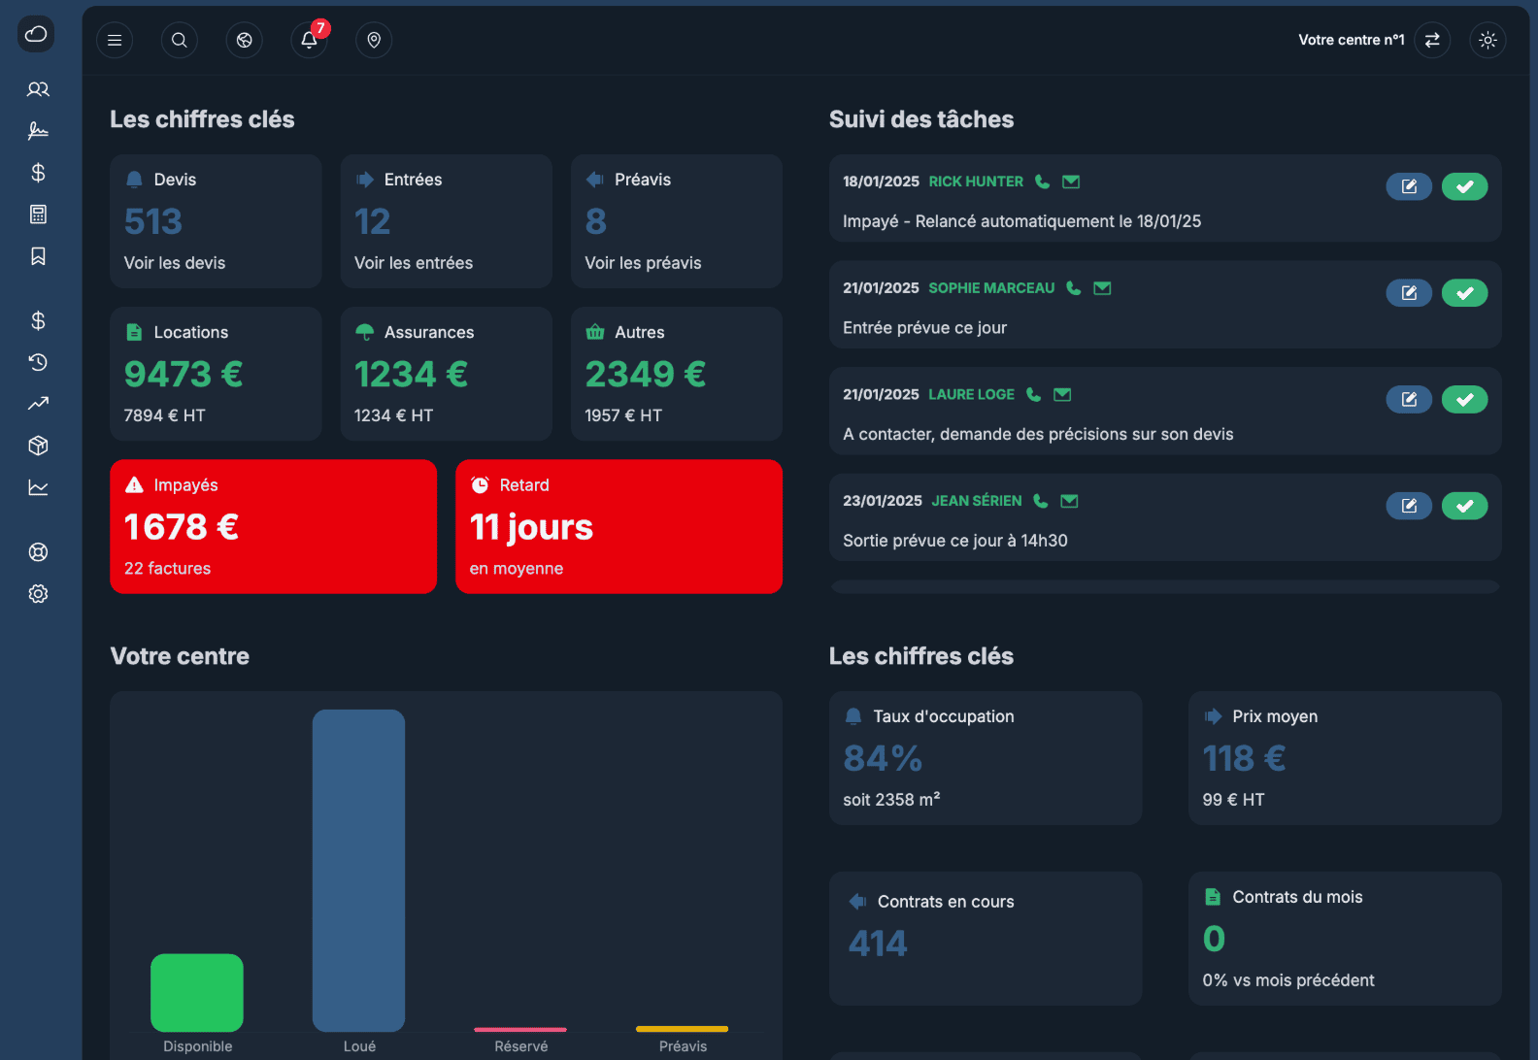The width and height of the screenshot is (1538, 1060).
Task: Click the calculator icon in sidebar
Action: [38, 215]
